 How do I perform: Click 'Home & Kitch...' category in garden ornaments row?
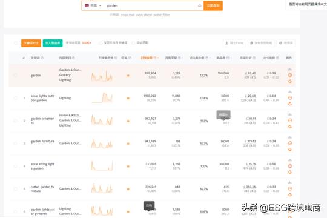pos(70,116)
